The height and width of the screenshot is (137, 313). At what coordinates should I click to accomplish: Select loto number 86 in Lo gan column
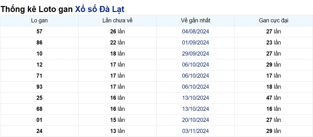point(39,43)
